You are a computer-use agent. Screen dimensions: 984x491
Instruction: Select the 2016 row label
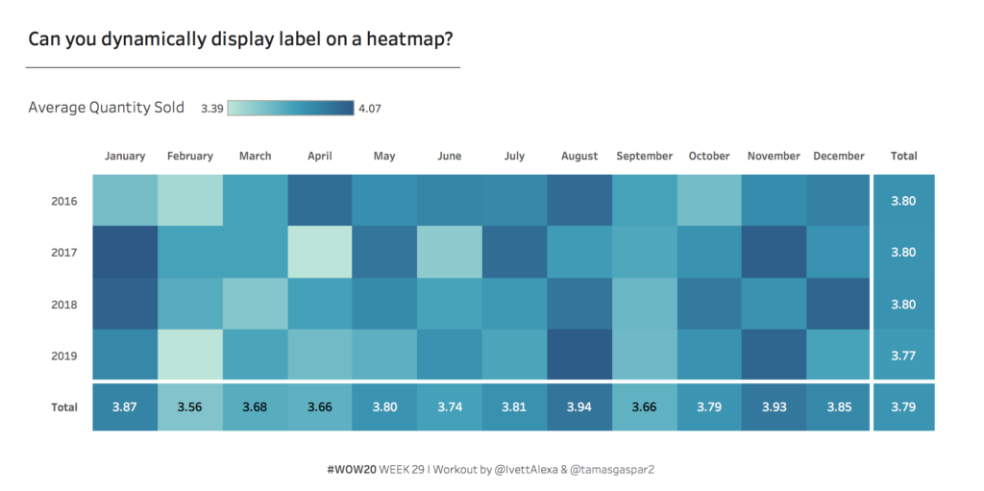pos(64,202)
